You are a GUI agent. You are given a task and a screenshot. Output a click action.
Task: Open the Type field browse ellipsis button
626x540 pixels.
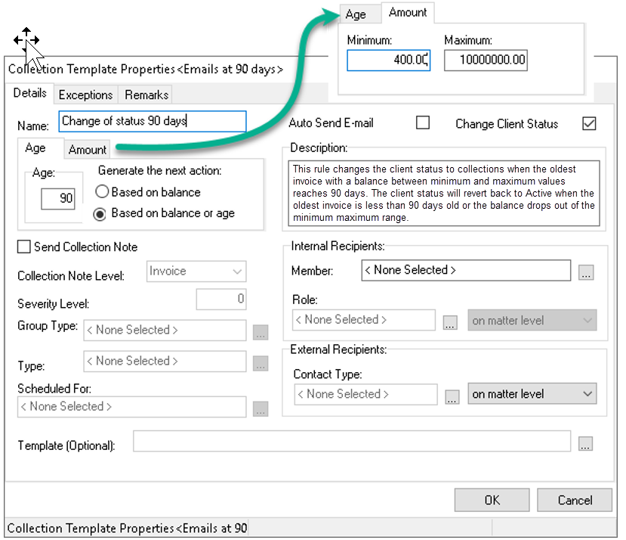pos(261,363)
